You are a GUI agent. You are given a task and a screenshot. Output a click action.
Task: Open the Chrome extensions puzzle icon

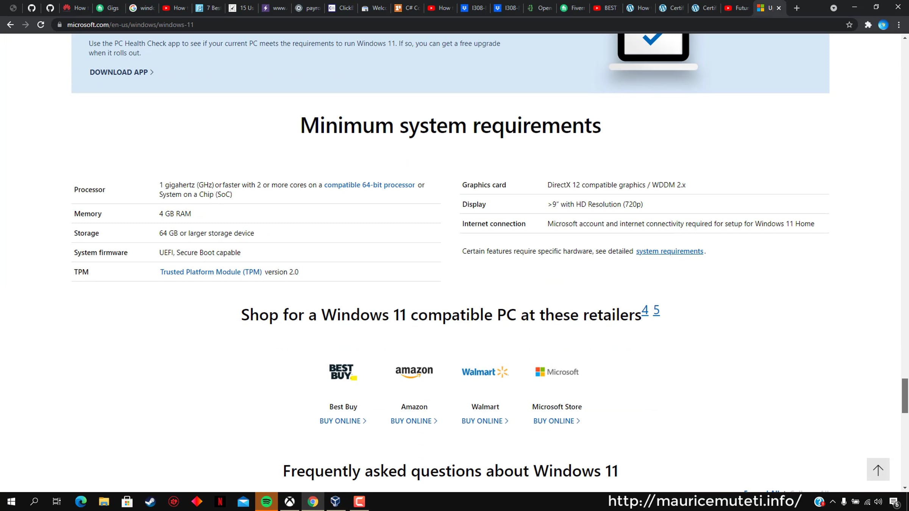point(868,25)
